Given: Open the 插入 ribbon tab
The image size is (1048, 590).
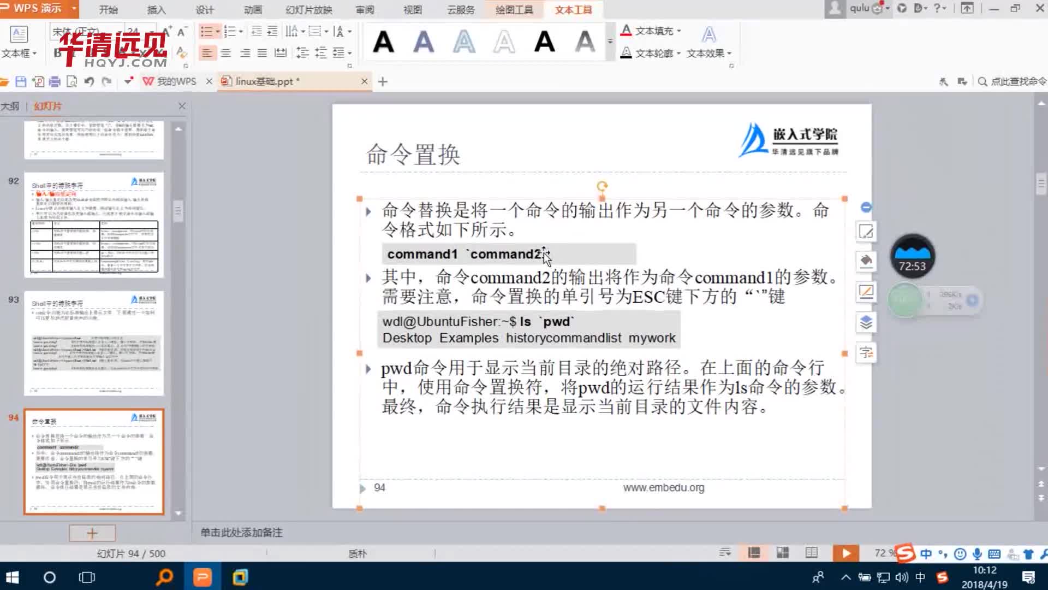Looking at the screenshot, I should click(x=156, y=9).
